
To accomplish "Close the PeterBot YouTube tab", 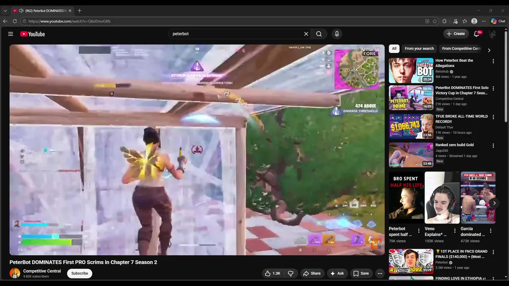I will point(70,11).
